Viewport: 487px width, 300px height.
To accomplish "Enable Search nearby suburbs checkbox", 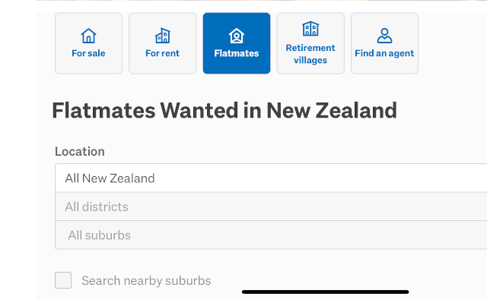I will pyautogui.click(x=63, y=280).
